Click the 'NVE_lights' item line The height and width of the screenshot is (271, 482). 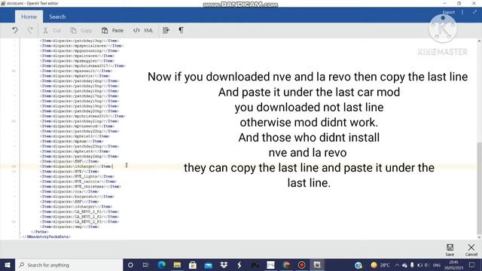pyautogui.click(x=77, y=176)
